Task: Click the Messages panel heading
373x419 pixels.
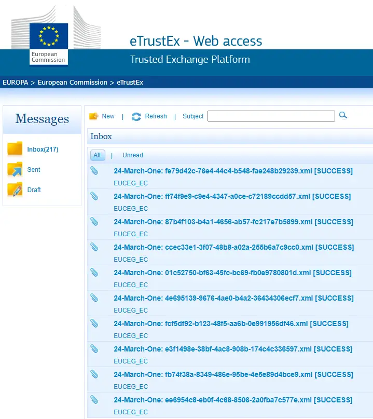Action: point(42,119)
